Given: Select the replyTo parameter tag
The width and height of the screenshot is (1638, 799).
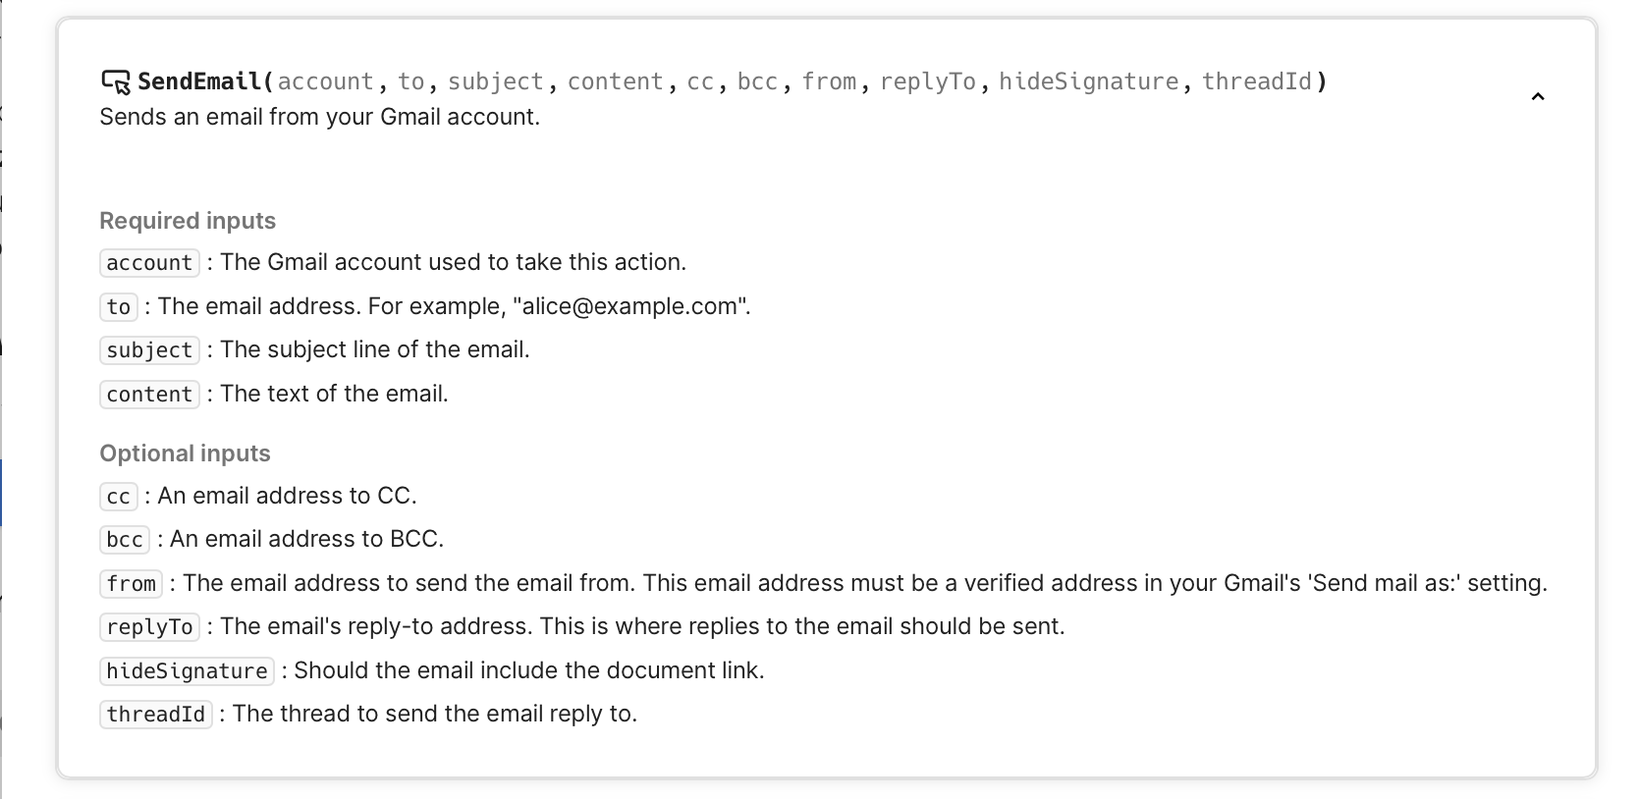Looking at the screenshot, I should point(149,627).
